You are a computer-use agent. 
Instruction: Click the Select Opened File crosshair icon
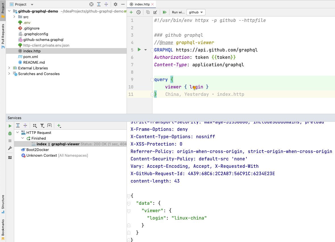(91, 4)
